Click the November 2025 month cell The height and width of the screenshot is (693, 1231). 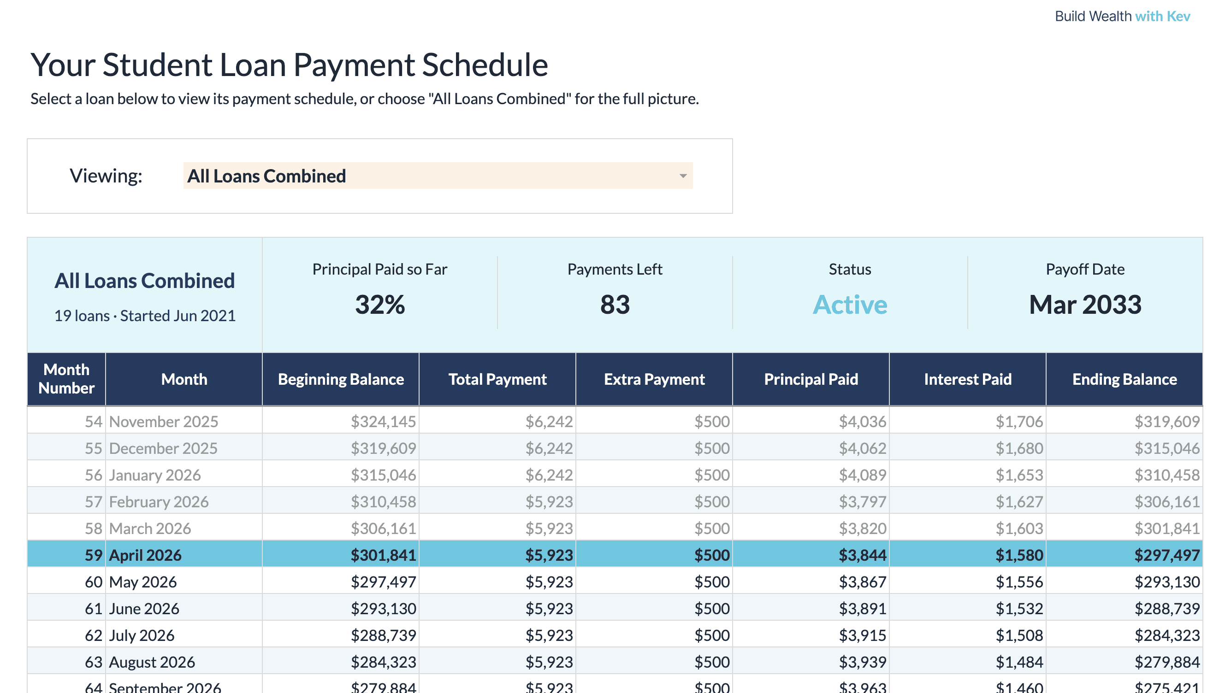[x=163, y=421]
